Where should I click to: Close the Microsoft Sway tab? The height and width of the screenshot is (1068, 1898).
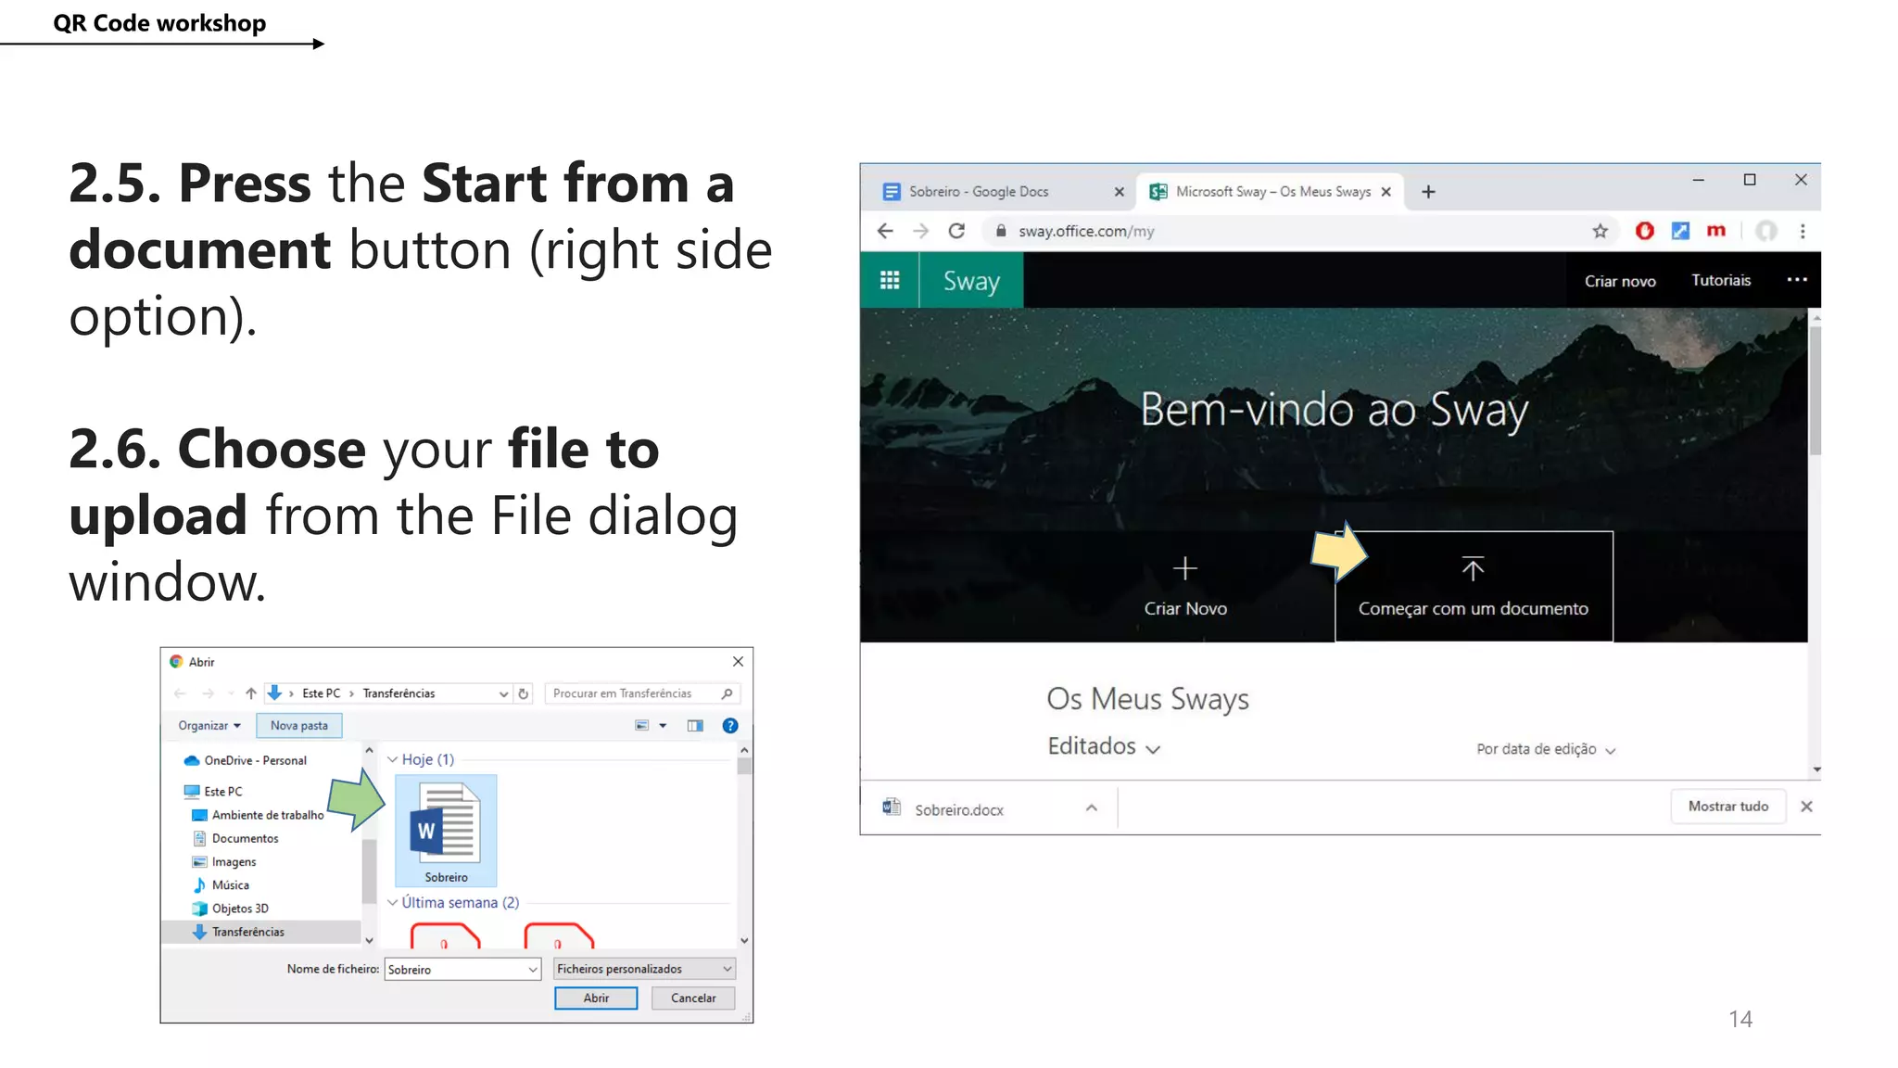[x=1386, y=192]
